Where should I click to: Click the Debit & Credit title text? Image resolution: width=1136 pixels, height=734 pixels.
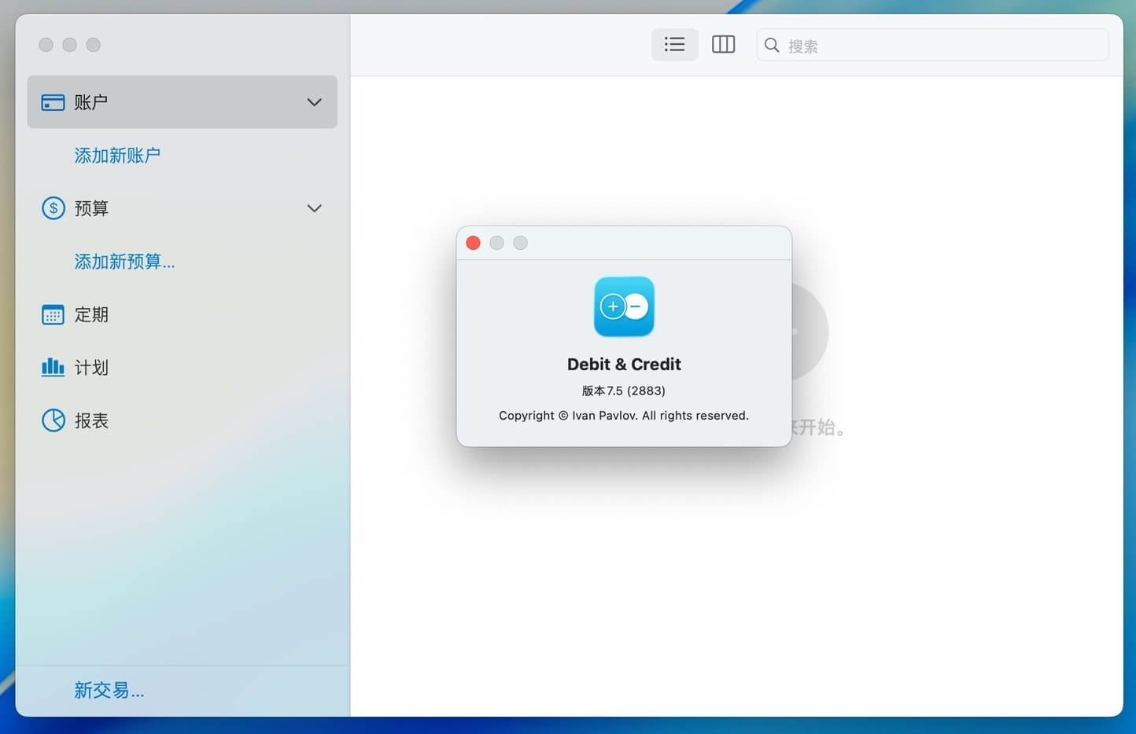[624, 364]
